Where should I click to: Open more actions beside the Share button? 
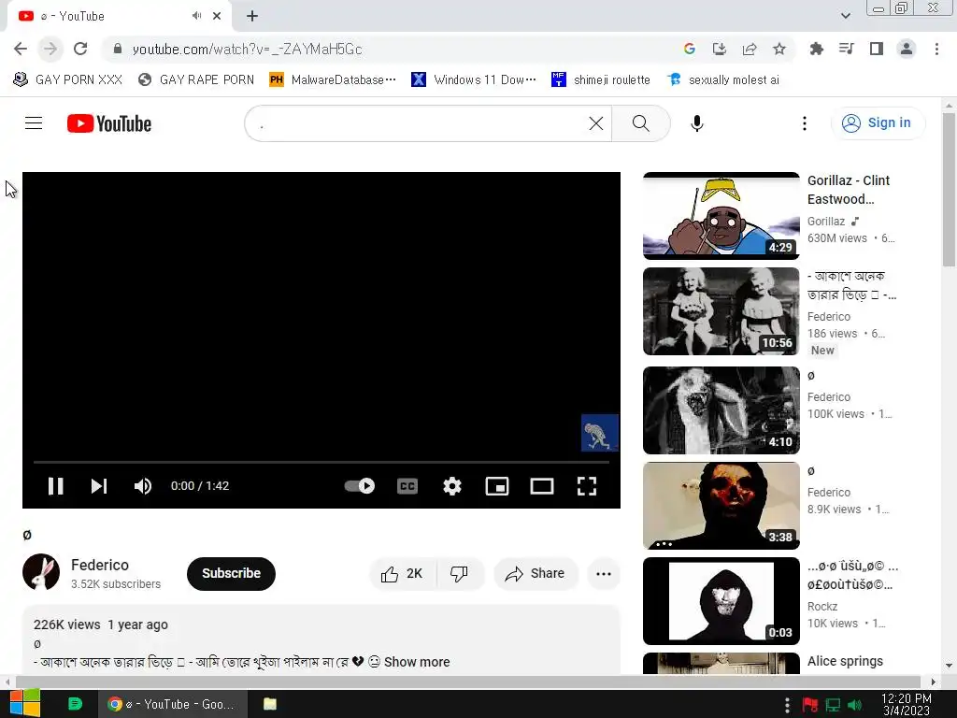pyautogui.click(x=604, y=574)
